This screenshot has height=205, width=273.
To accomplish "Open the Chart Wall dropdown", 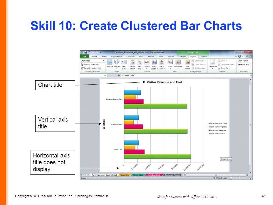I will 199,61.
